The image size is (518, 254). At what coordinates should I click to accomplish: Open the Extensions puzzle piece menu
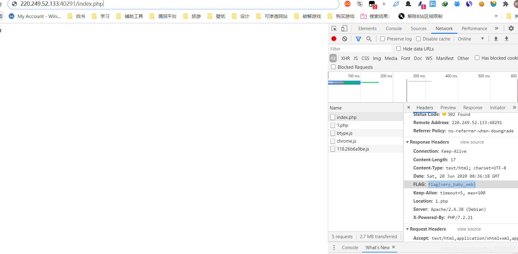click(x=506, y=4)
